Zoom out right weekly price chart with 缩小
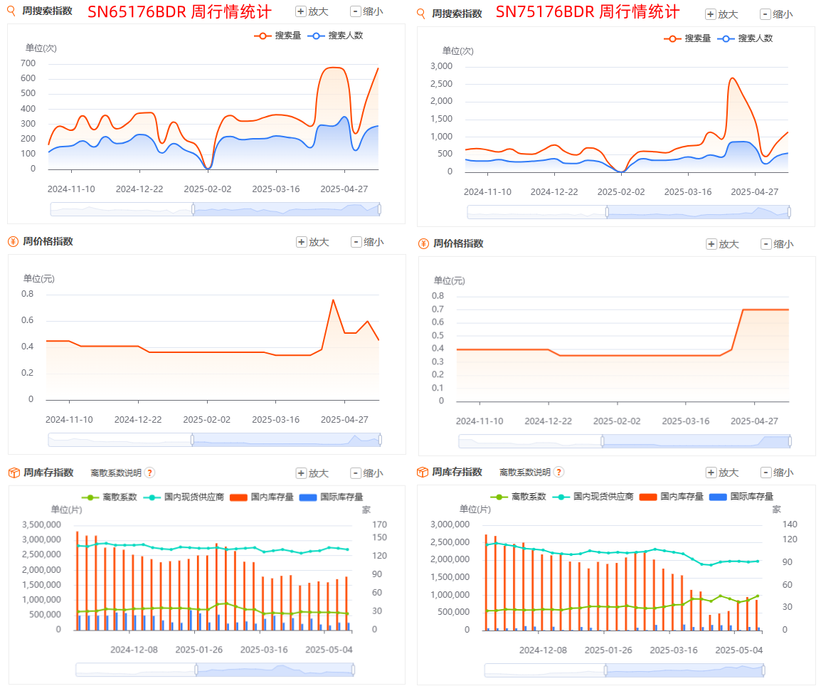This screenshot has height=691, width=821. click(776, 244)
